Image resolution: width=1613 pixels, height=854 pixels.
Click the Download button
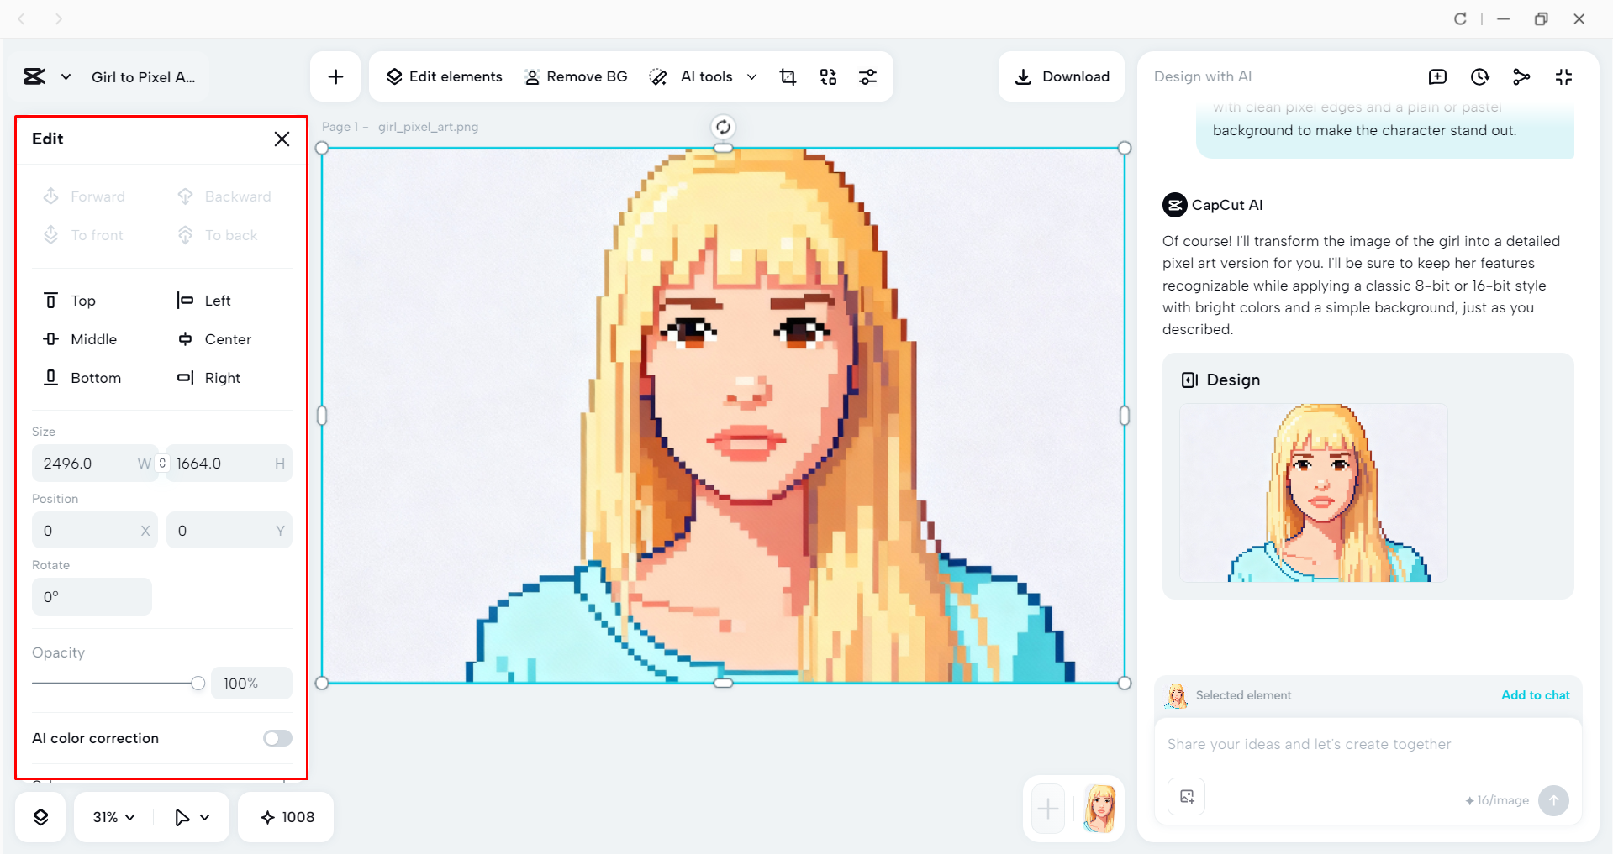(1062, 76)
